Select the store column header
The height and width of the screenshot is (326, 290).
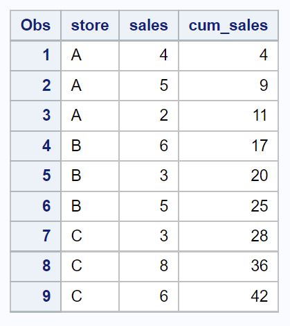coord(90,25)
